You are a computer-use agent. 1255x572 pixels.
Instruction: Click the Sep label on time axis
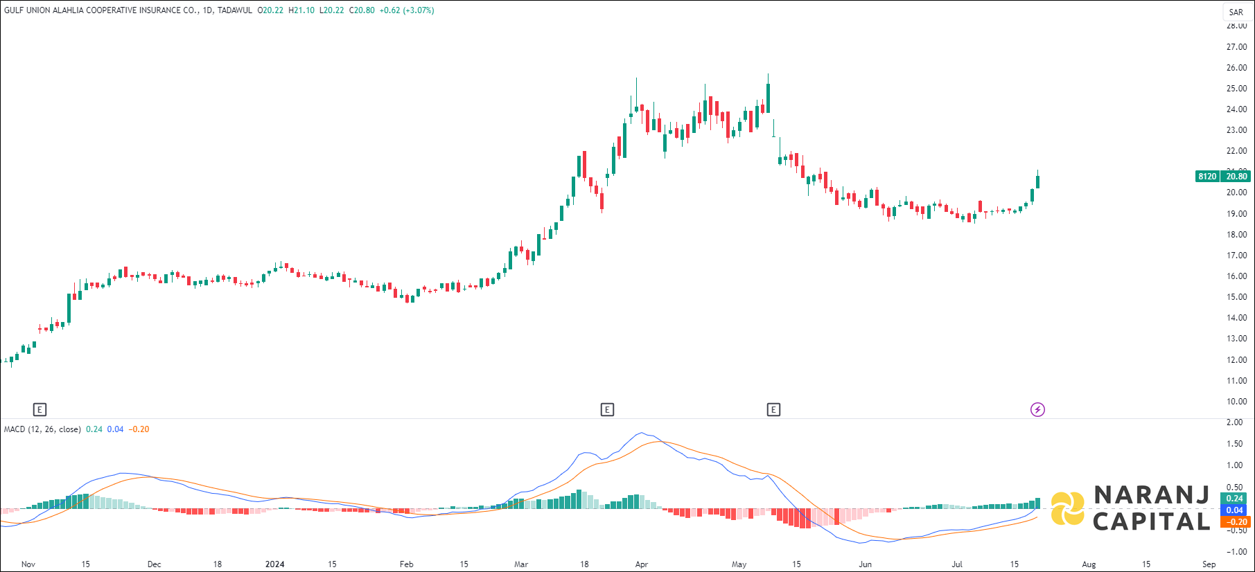tap(1209, 564)
